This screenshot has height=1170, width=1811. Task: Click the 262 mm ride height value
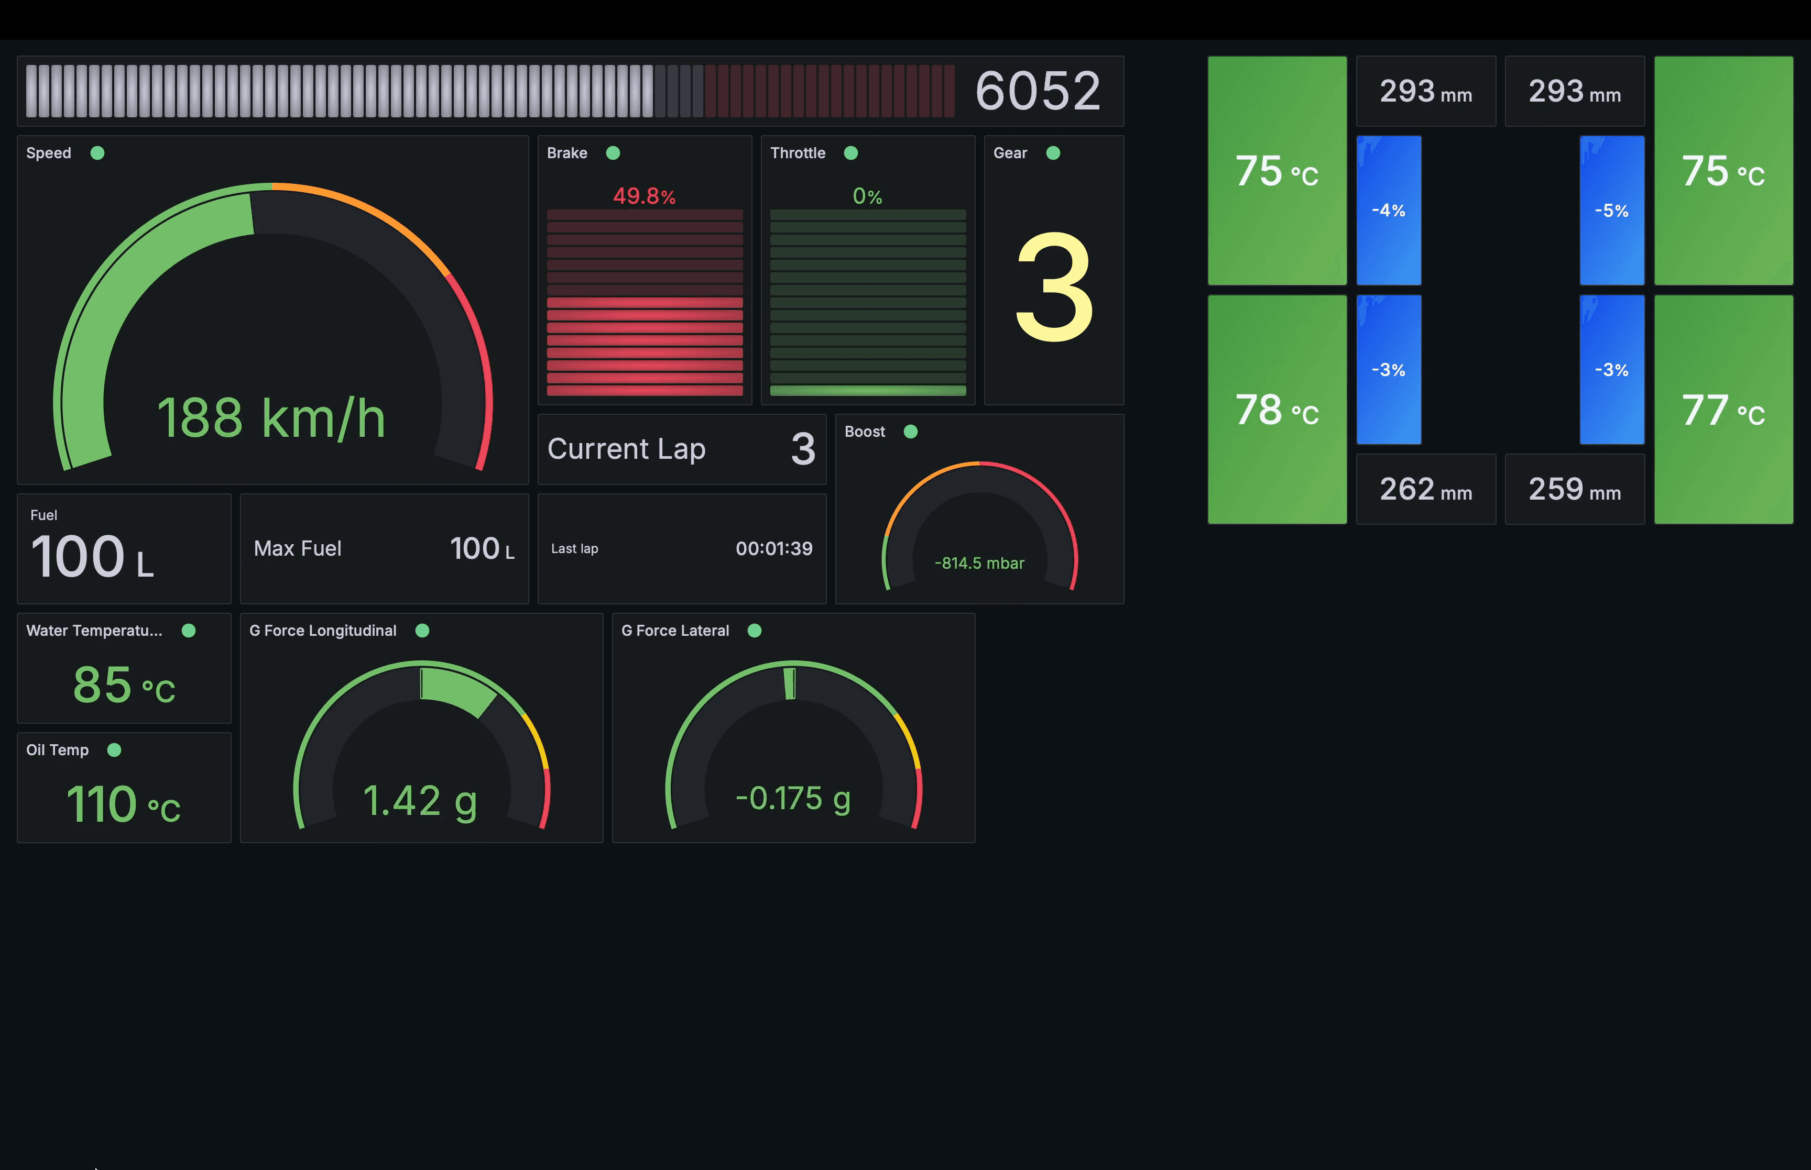[x=1426, y=489]
